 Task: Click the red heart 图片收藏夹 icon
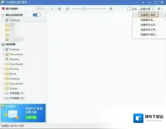pos(3,9)
